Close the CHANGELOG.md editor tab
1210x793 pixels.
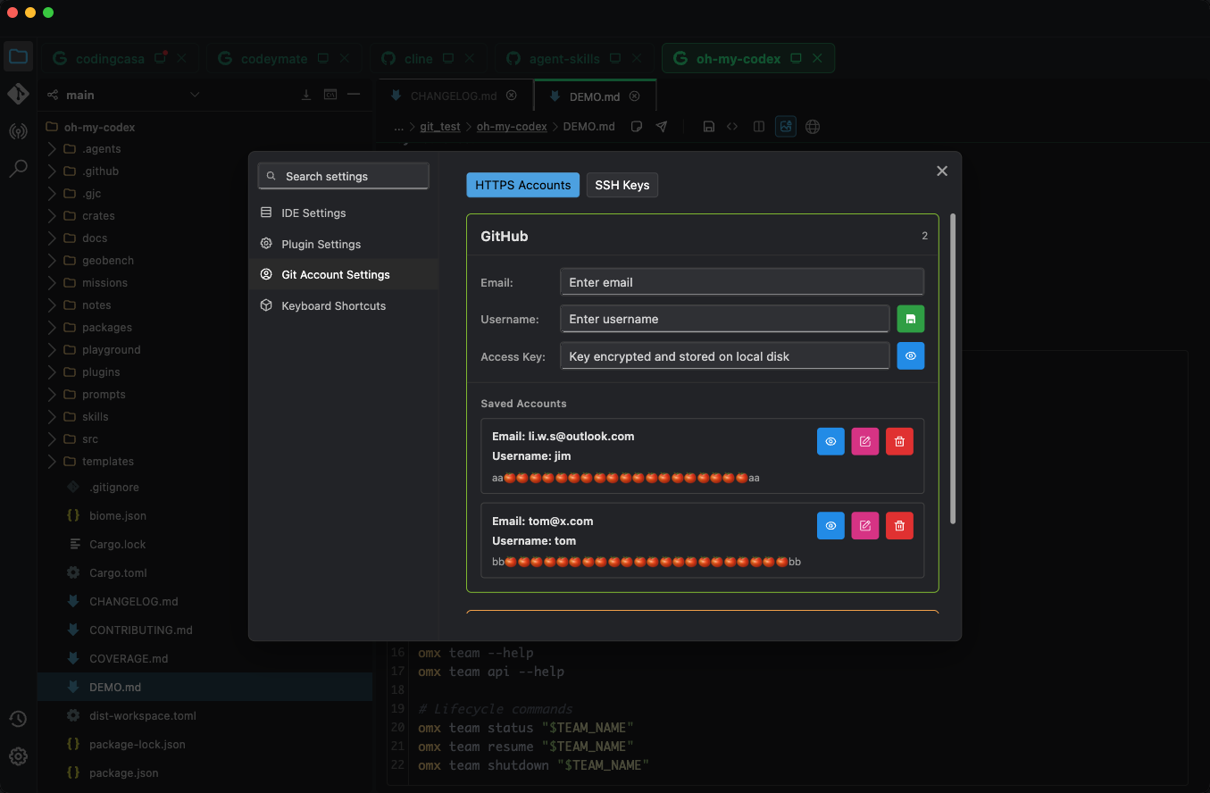(512, 96)
